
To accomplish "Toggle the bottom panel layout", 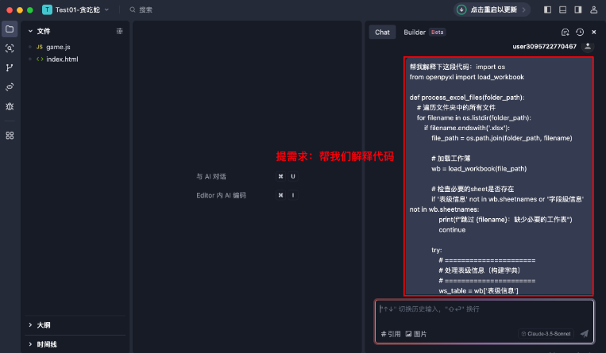I will [562, 10].
